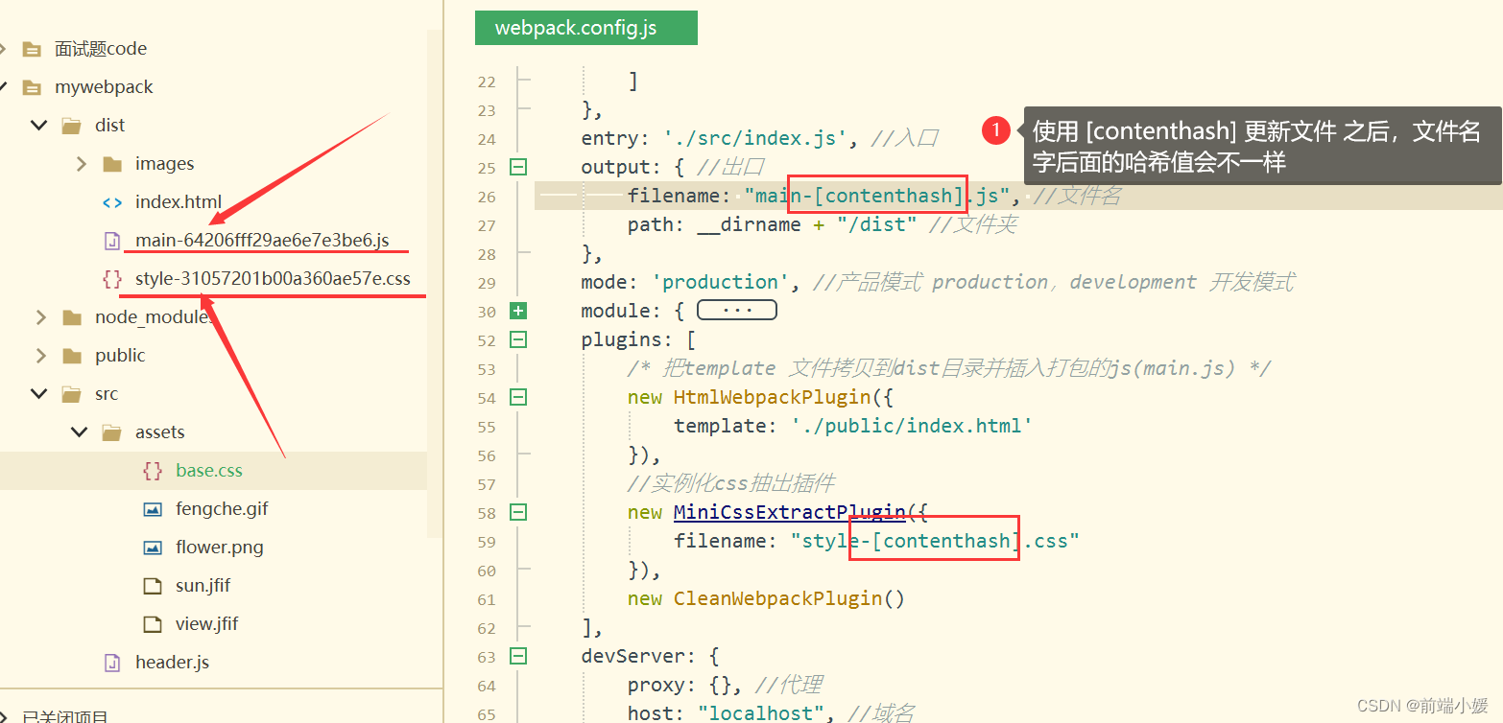Open index.html in the dist folder
Screen dimensions: 1503x723
(179, 201)
